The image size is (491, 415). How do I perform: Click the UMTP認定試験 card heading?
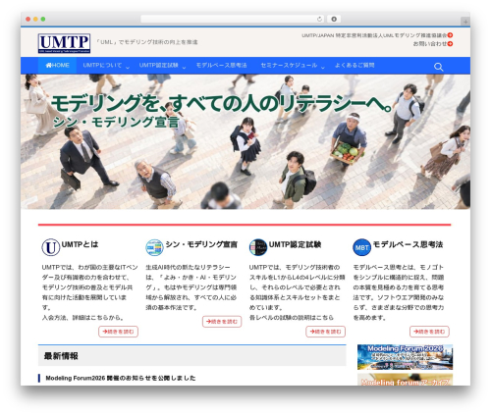click(x=295, y=244)
